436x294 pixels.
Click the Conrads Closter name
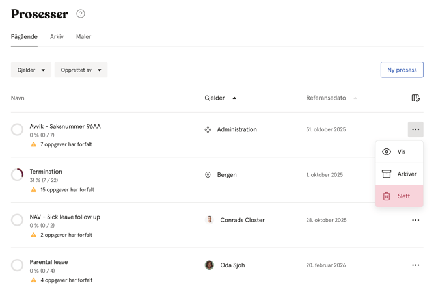[x=243, y=220]
